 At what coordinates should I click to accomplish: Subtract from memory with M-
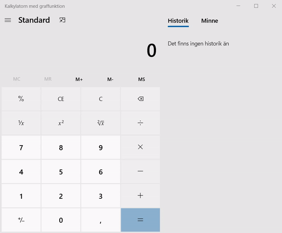pyautogui.click(x=110, y=79)
